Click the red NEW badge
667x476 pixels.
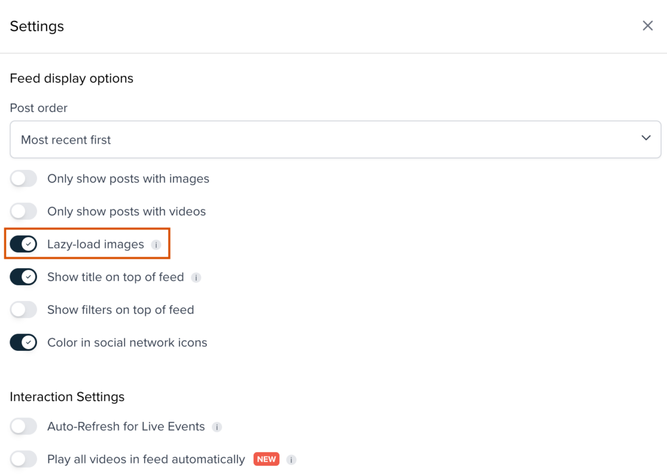[x=266, y=459]
